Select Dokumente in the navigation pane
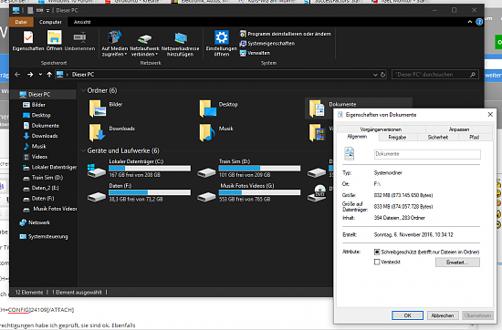Screen dimensions: 502x330 (x=45, y=126)
